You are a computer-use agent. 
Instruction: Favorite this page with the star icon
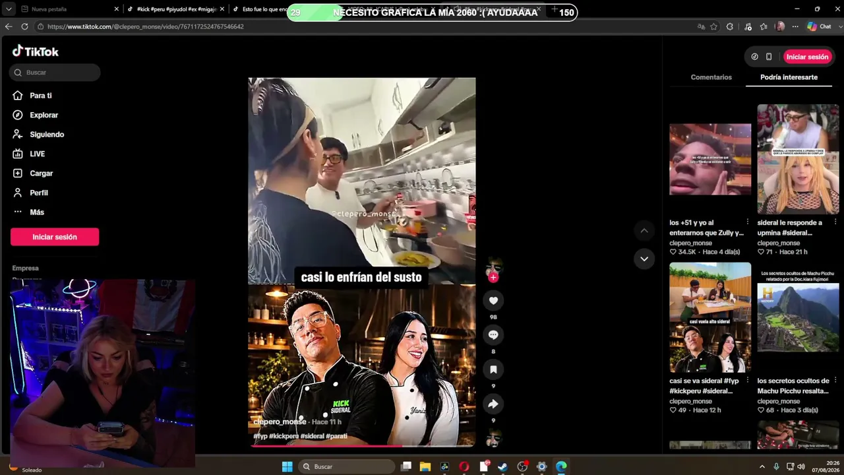(713, 26)
